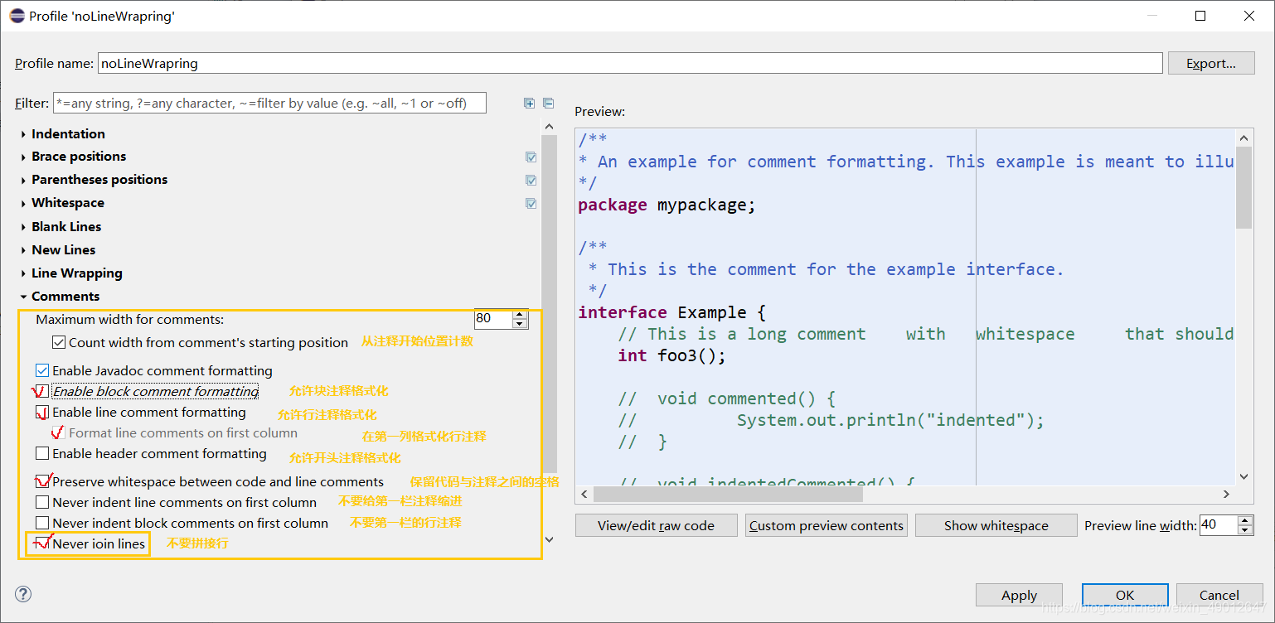Viewport: 1275px width, 623px height.
Task: Click the Whitespace modified-settings indicator icon
Action: tap(531, 203)
